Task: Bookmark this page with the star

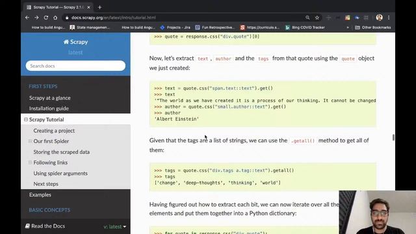Action: coord(317,18)
